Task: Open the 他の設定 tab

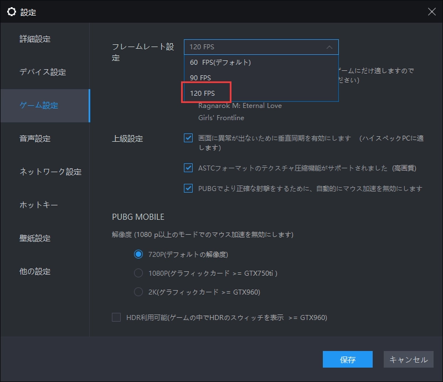Action: click(x=45, y=271)
